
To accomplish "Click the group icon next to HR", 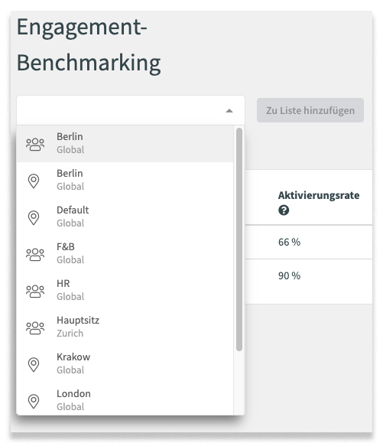I will coord(35,291).
